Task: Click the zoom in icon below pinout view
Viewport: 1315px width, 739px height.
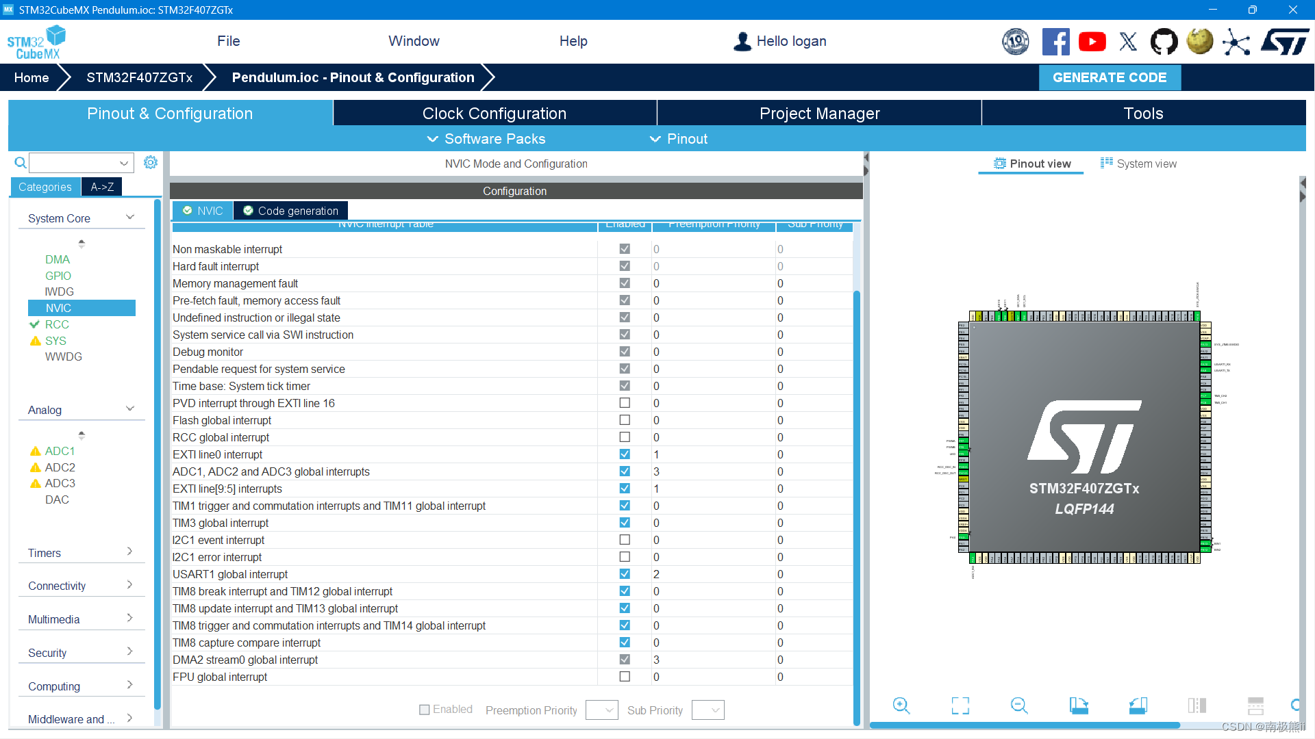Action: click(x=901, y=705)
